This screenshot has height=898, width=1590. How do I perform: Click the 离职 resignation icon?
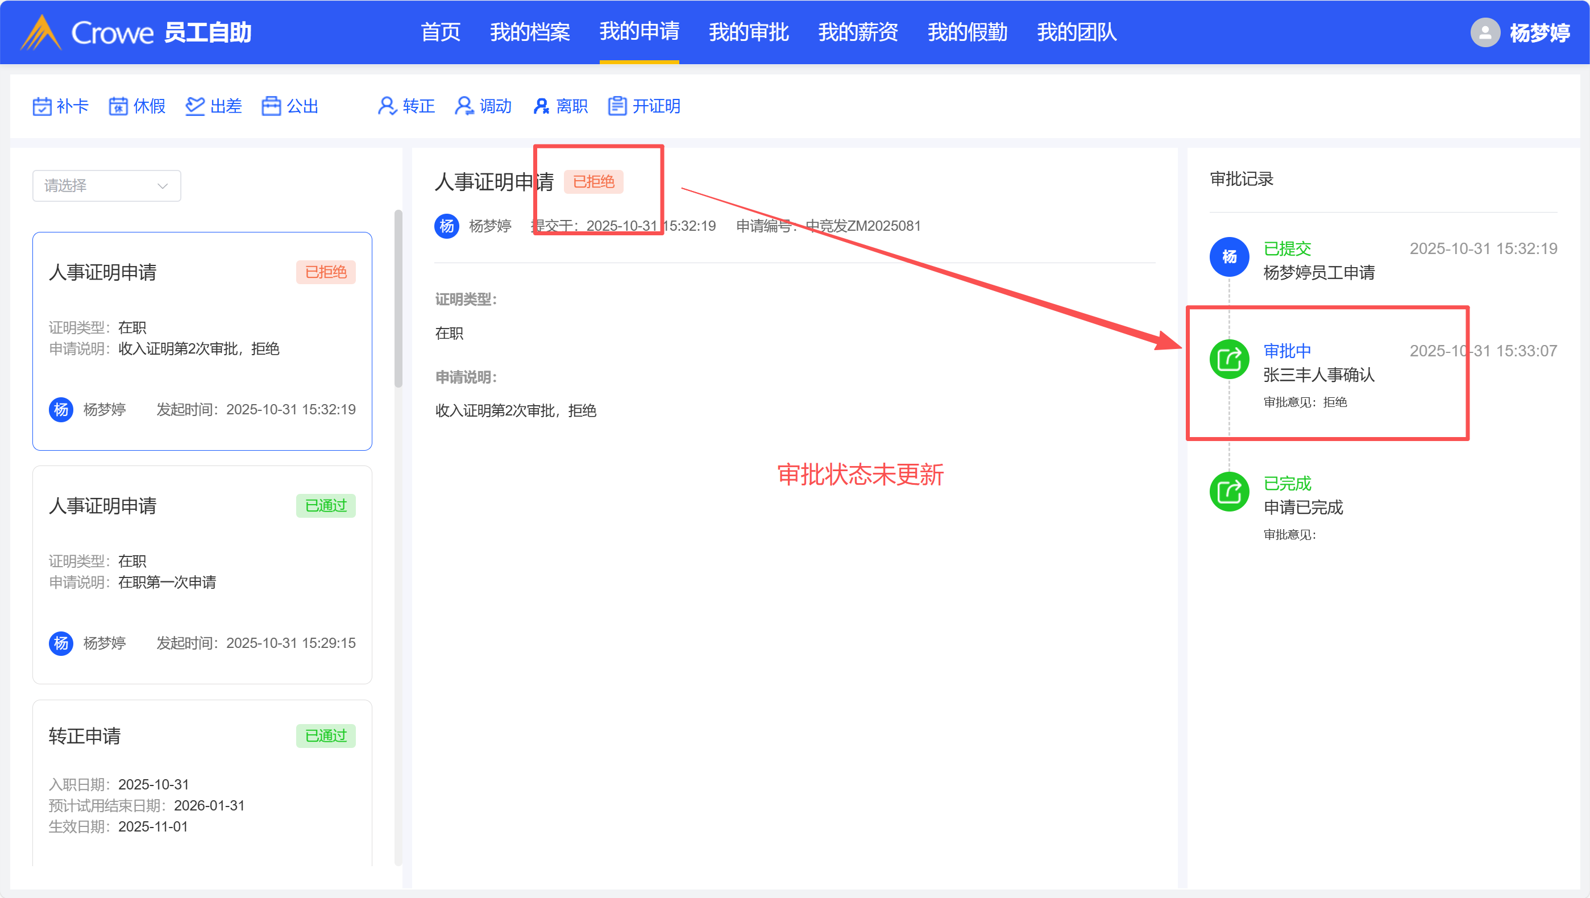[x=541, y=106]
